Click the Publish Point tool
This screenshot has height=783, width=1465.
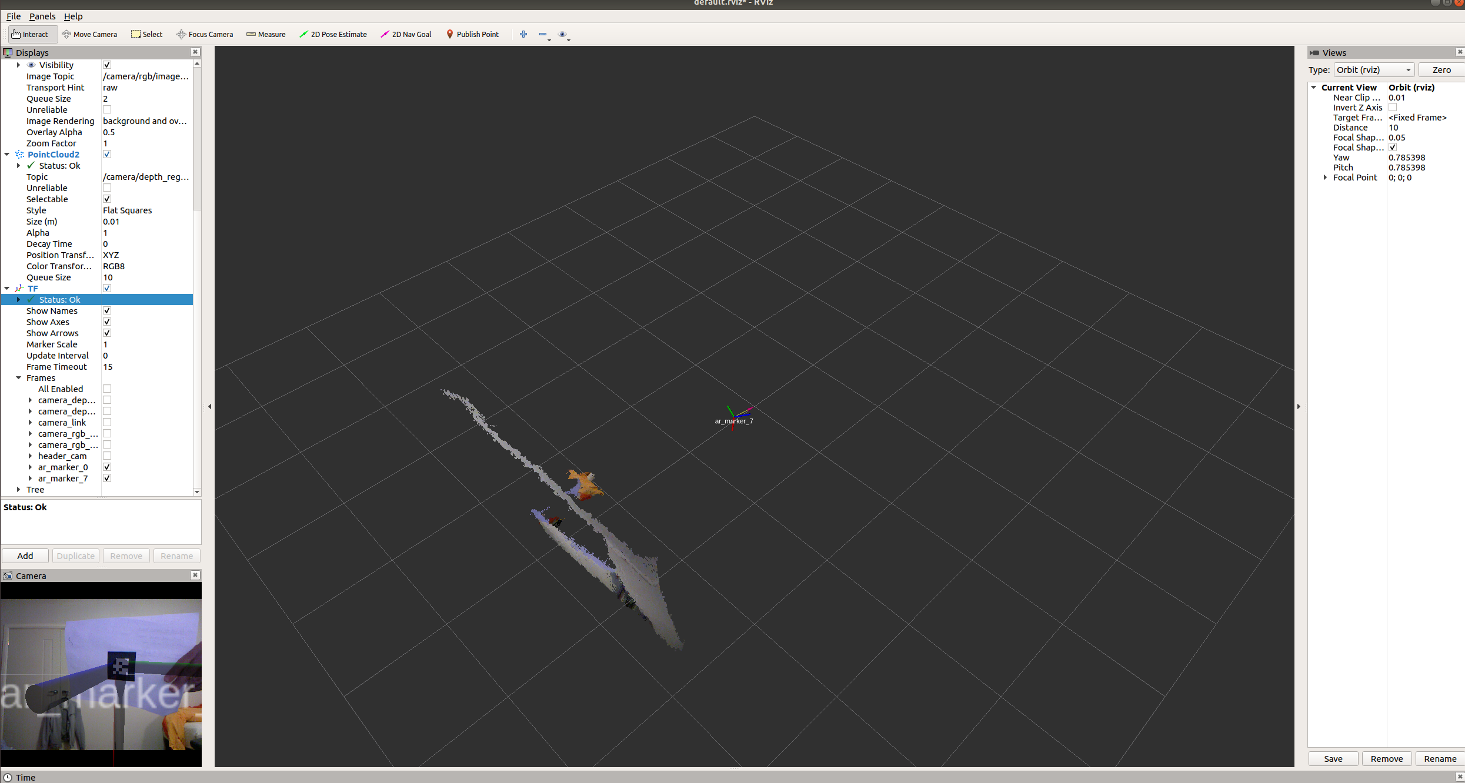472,34
